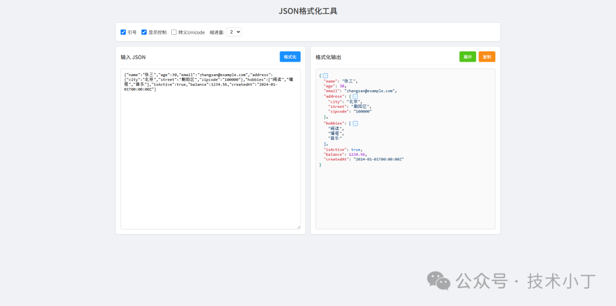Click the green 展开 button
This screenshot has width=616, height=306.
pos(468,57)
